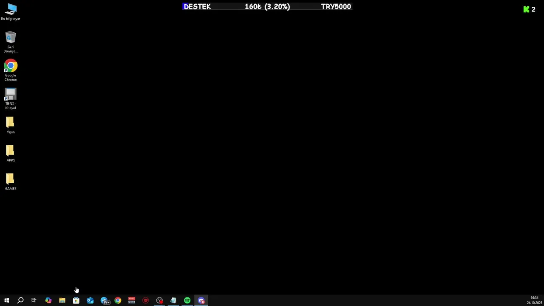Open the Windows Start menu

coord(7,300)
